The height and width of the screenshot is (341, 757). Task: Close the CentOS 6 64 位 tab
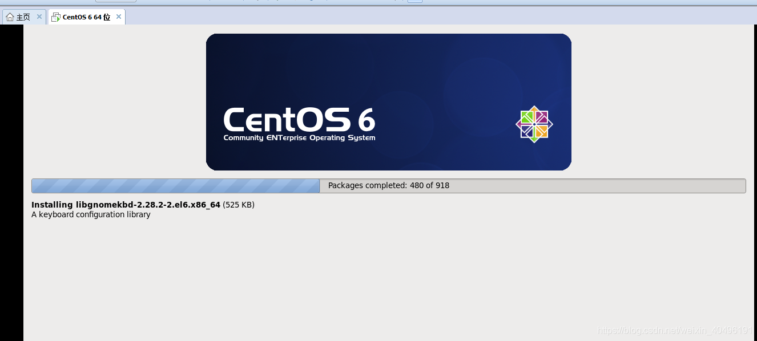[119, 17]
